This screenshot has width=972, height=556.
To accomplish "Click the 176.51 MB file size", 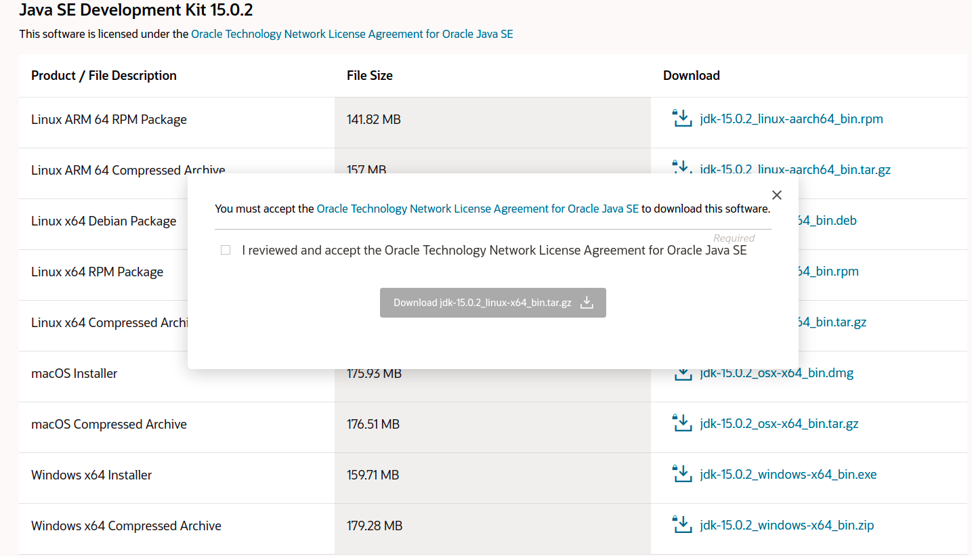I will tap(373, 424).
